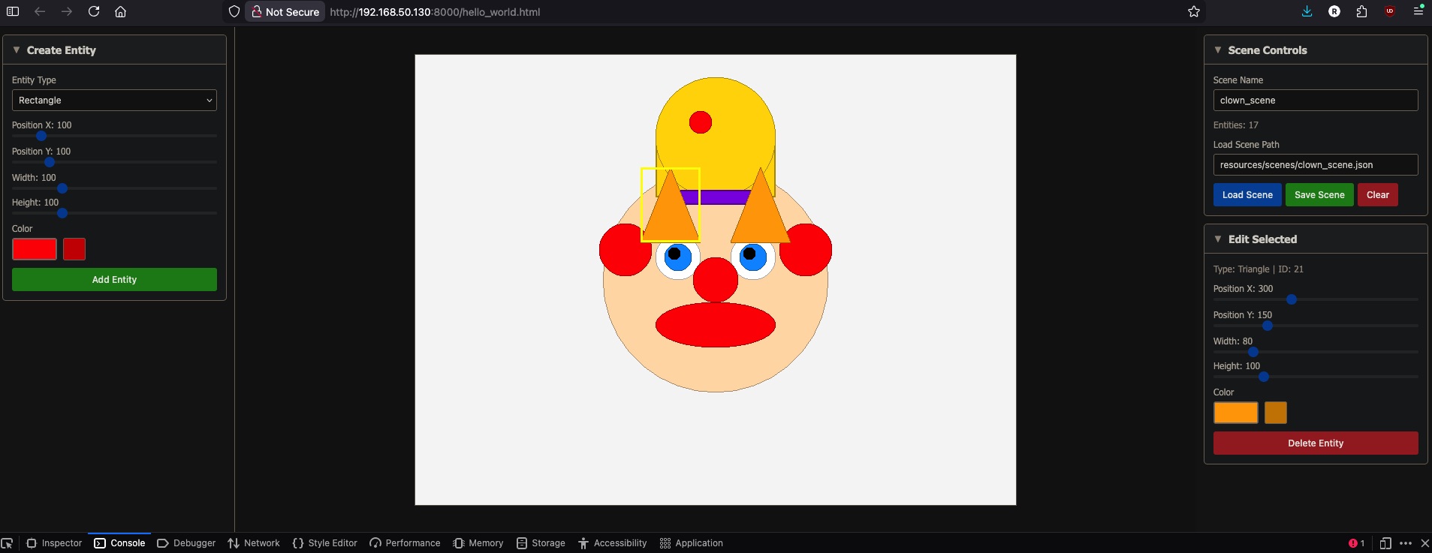1432x553 pixels.
Task: Open the bright red Create Entity color swatch
Action: 35,249
